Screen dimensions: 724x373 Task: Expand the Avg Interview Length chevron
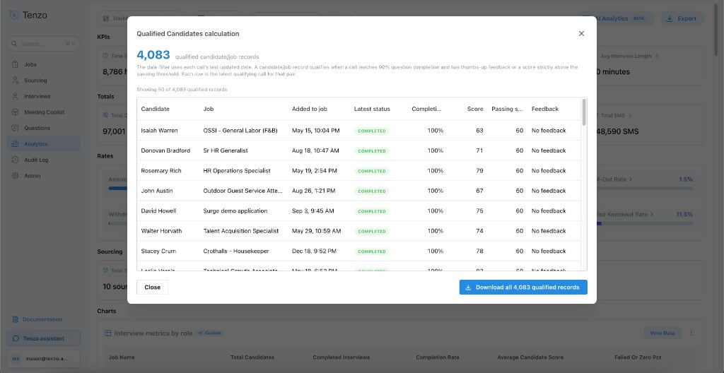pyautogui.click(x=657, y=57)
